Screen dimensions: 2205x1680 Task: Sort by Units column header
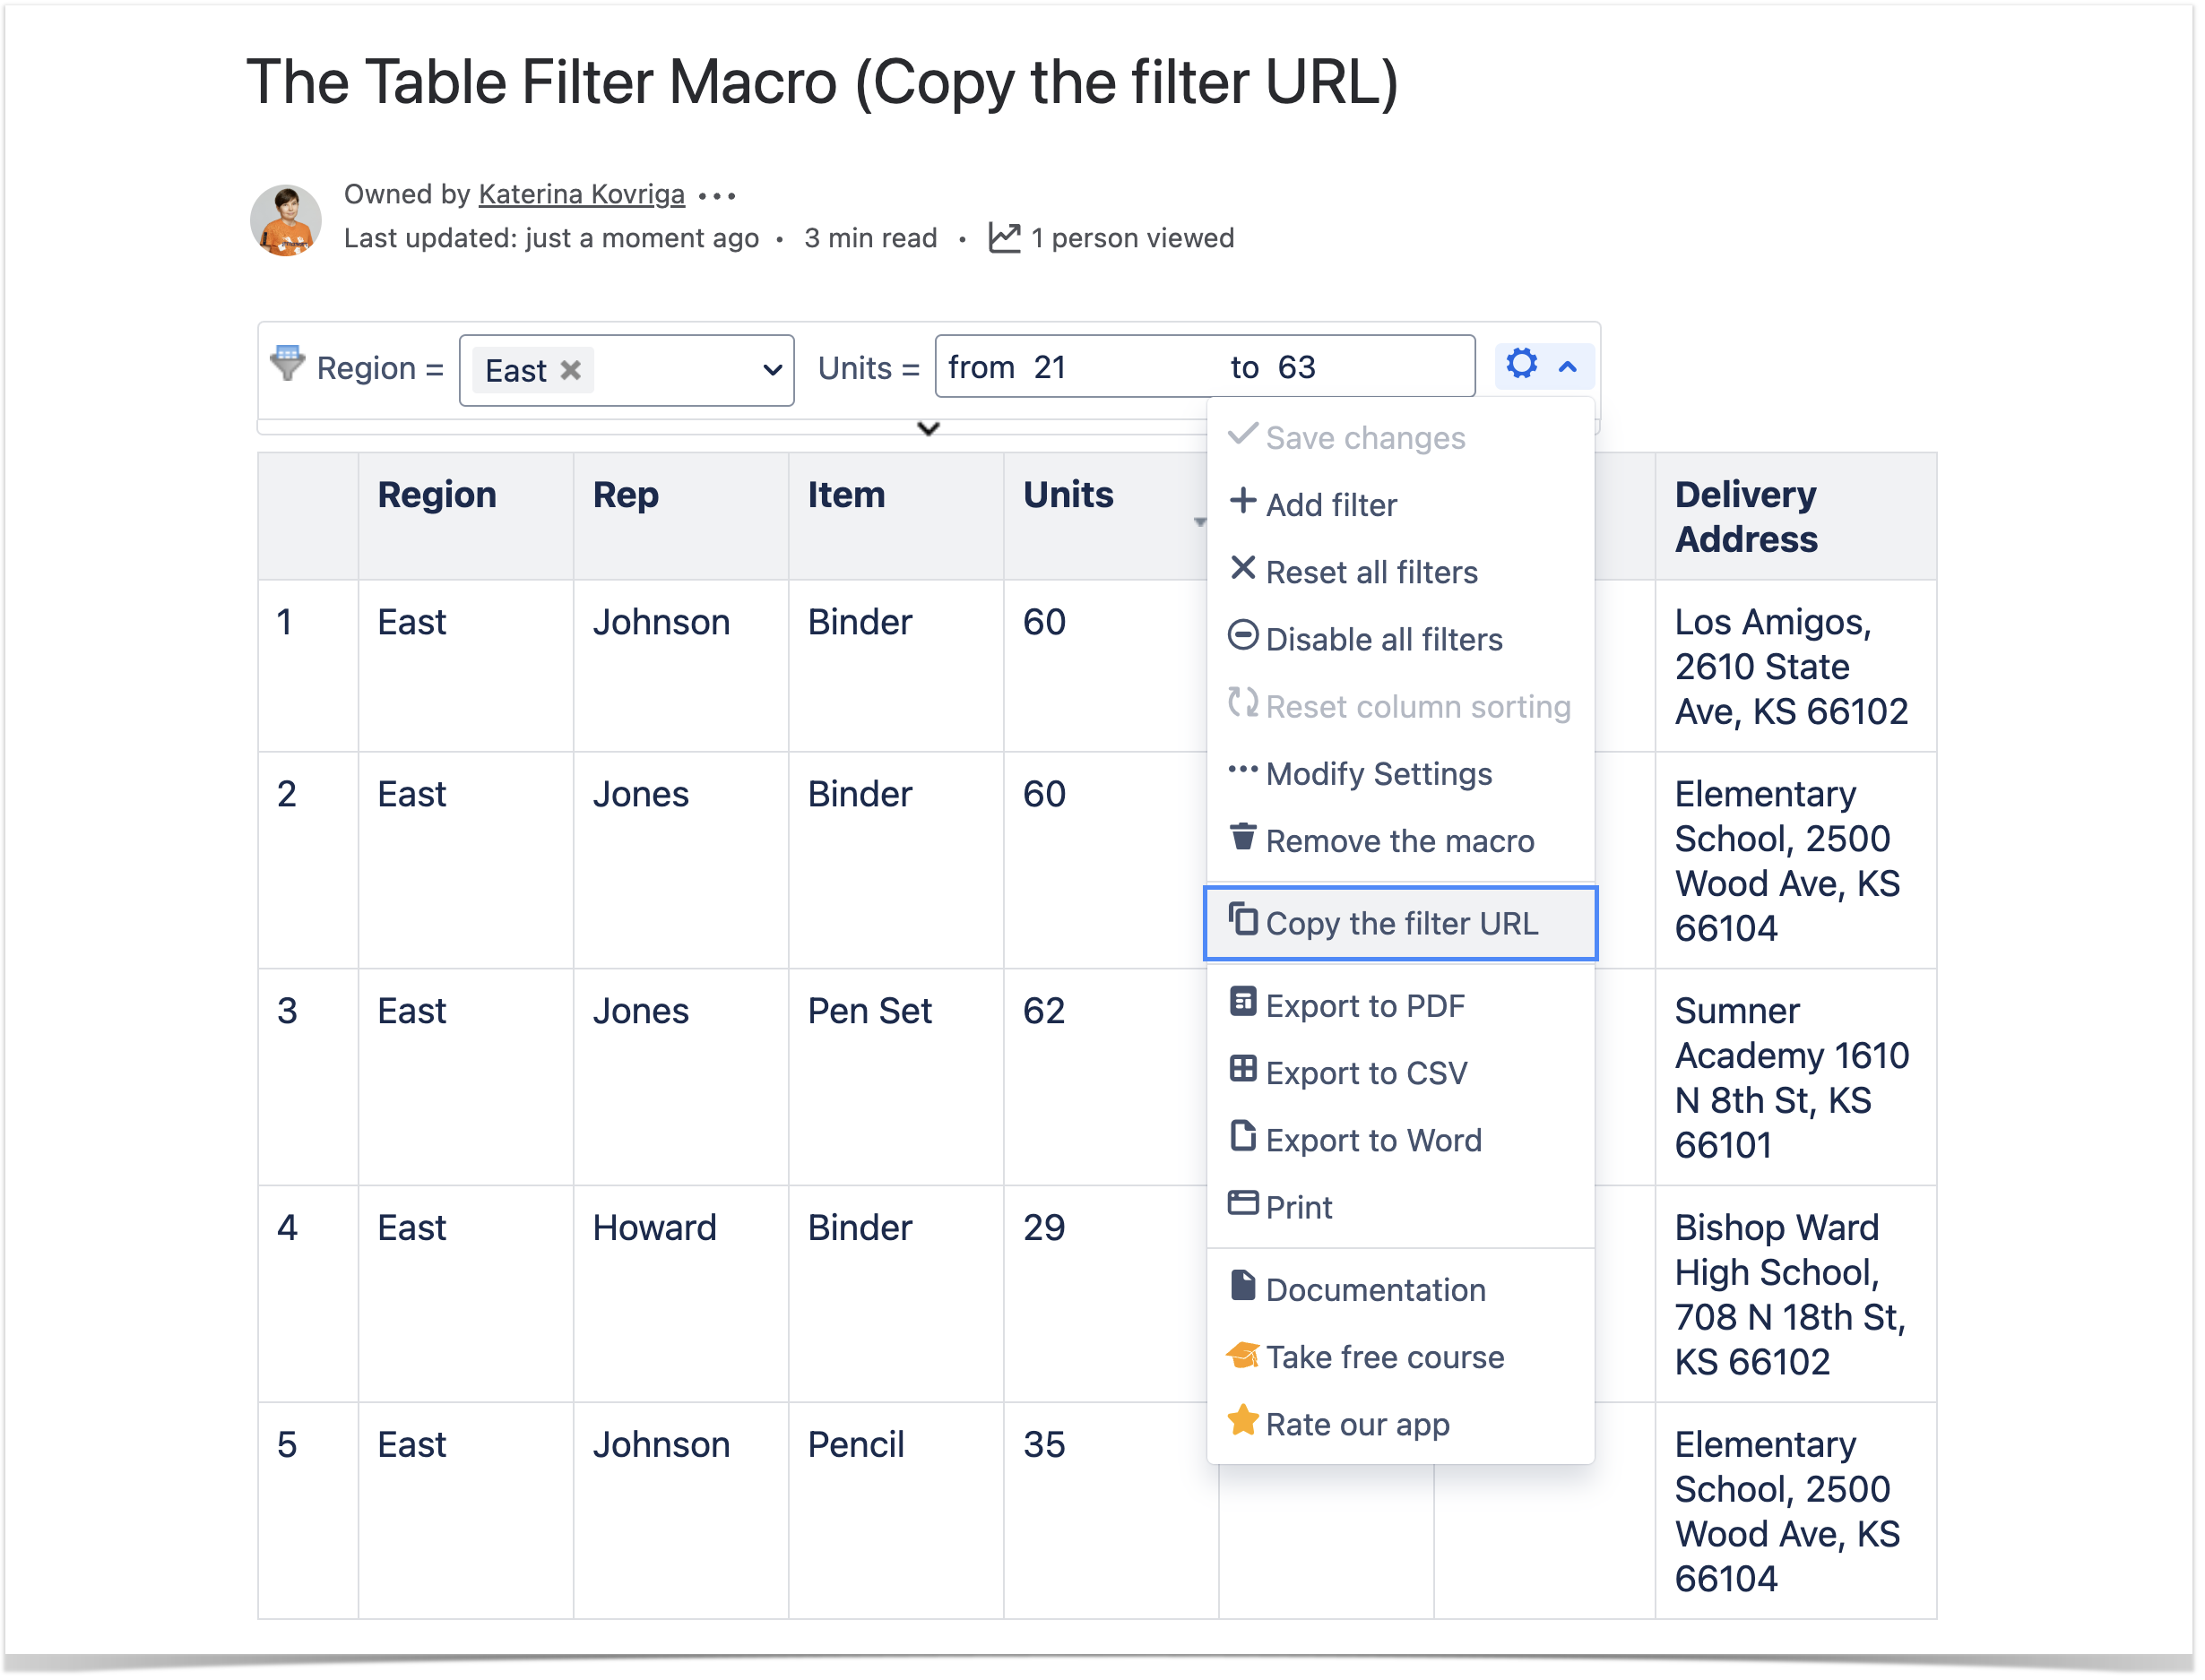(1068, 496)
